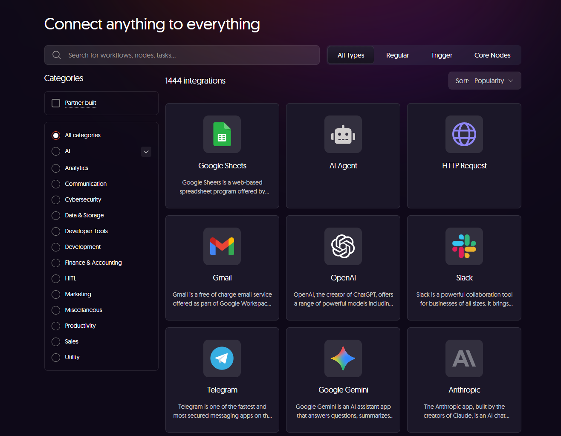Click the Slack logo icon
Screen dimensions: 561x436
point(464,246)
